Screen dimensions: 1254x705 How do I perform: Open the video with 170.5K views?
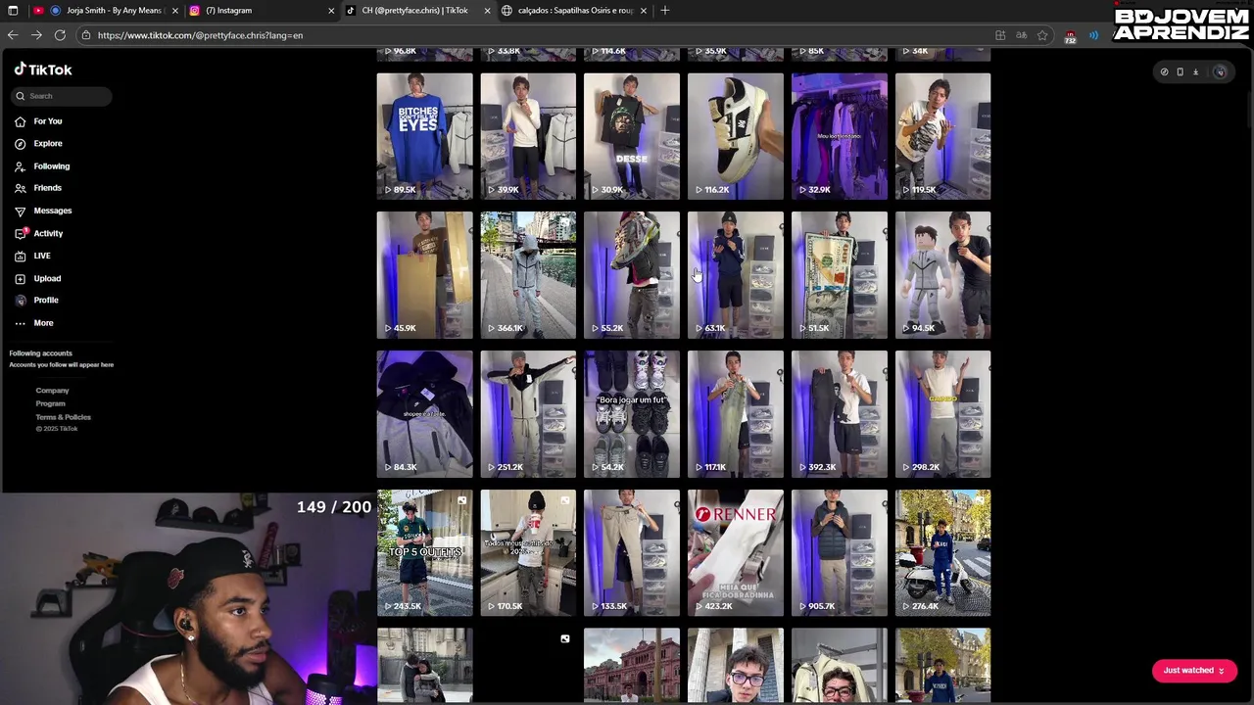click(x=528, y=553)
